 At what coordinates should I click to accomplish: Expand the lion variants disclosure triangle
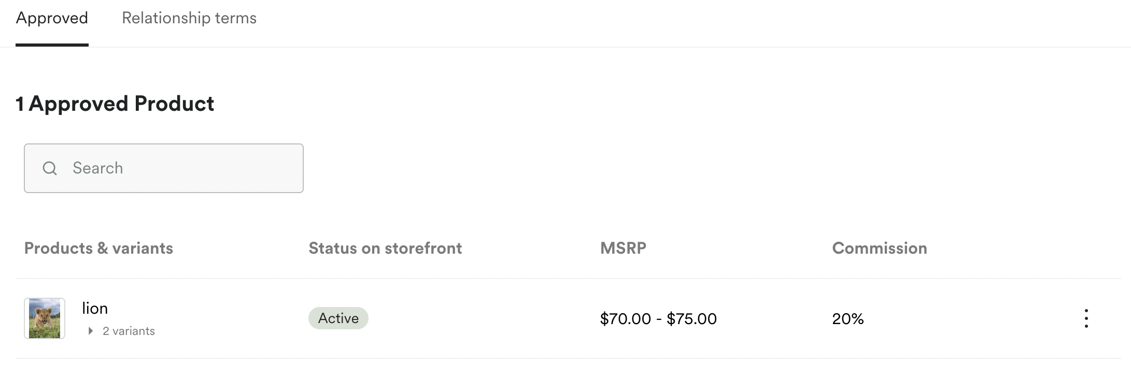91,331
